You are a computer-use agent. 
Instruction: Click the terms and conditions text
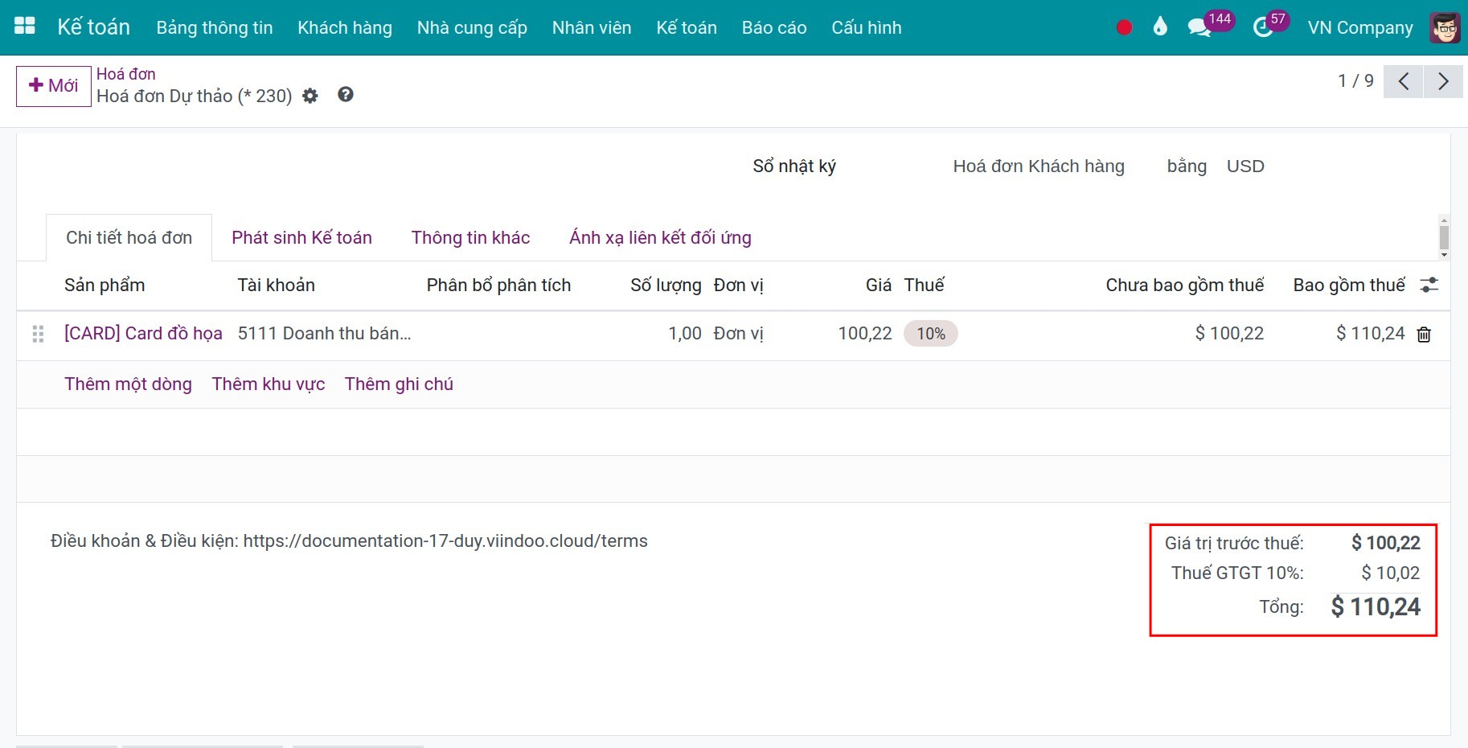(x=349, y=541)
